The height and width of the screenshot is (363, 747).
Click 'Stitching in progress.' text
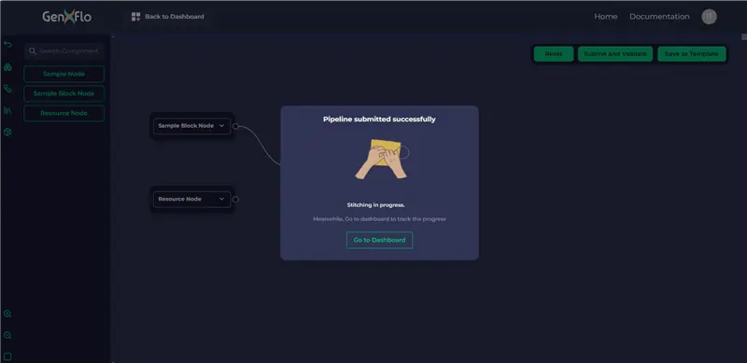pos(376,205)
